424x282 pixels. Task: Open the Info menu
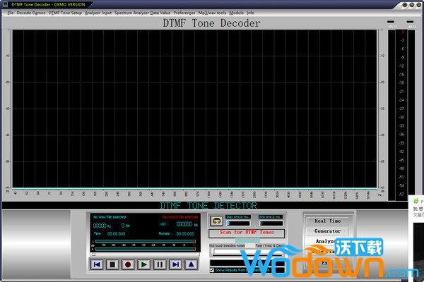tap(250, 13)
